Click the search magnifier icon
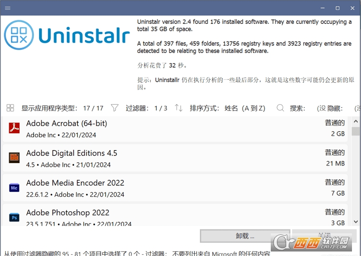The height and width of the screenshot is (256, 361). [280, 108]
